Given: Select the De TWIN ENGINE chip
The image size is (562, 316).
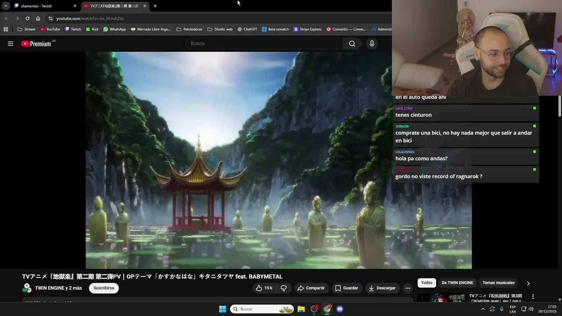Looking at the screenshot, I should click(457, 283).
